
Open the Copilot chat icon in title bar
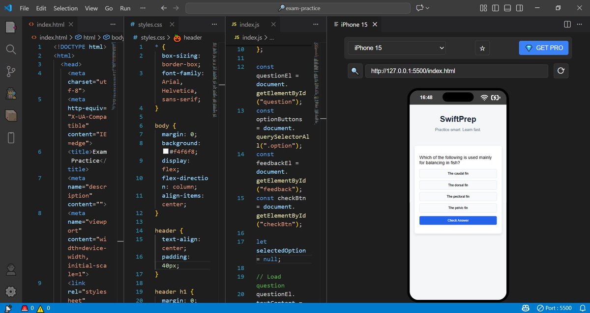click(x=419, y=8)
